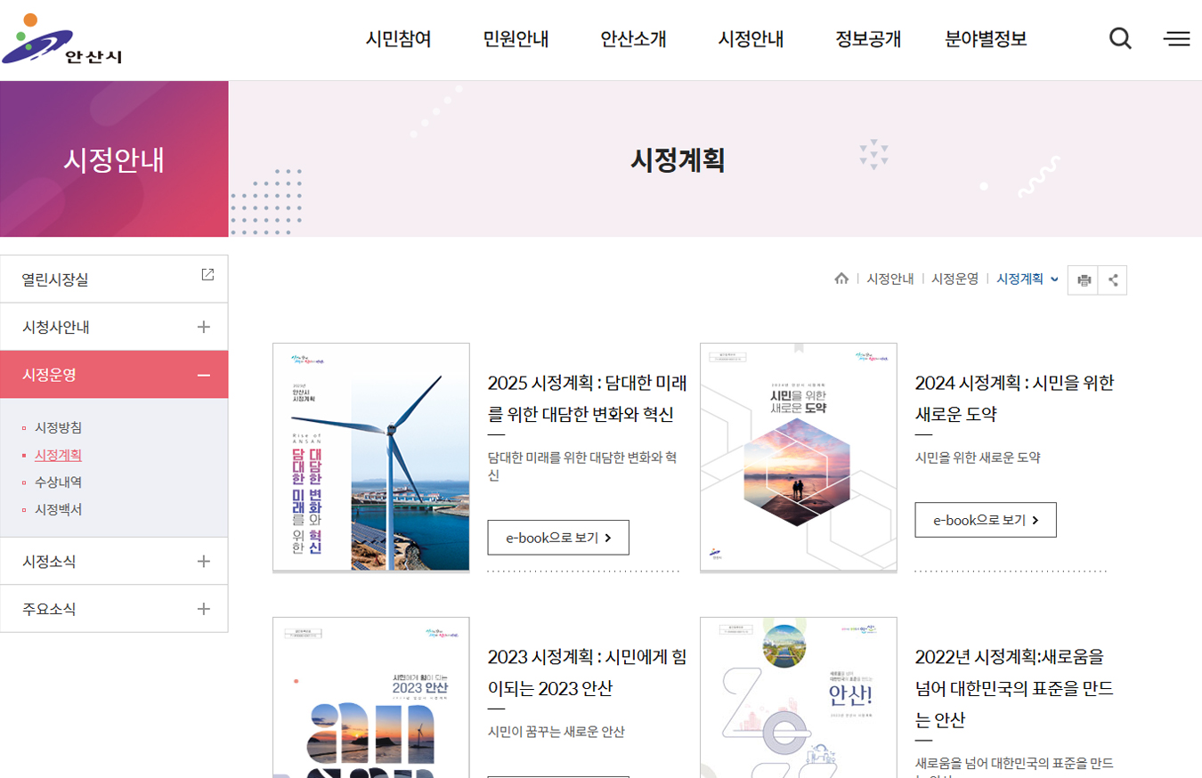Open the 정보공개 top menu
The height and width of the screenshot is (778, 1202).
(868, 39)
